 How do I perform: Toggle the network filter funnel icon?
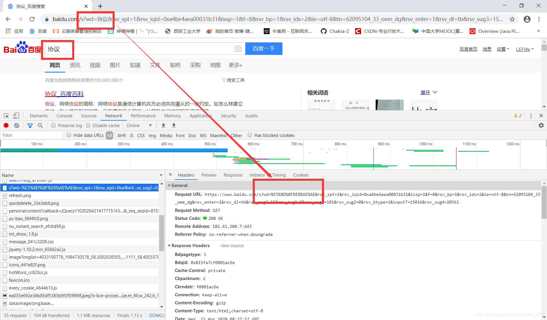pyautogui.click(x=30, y=126)
